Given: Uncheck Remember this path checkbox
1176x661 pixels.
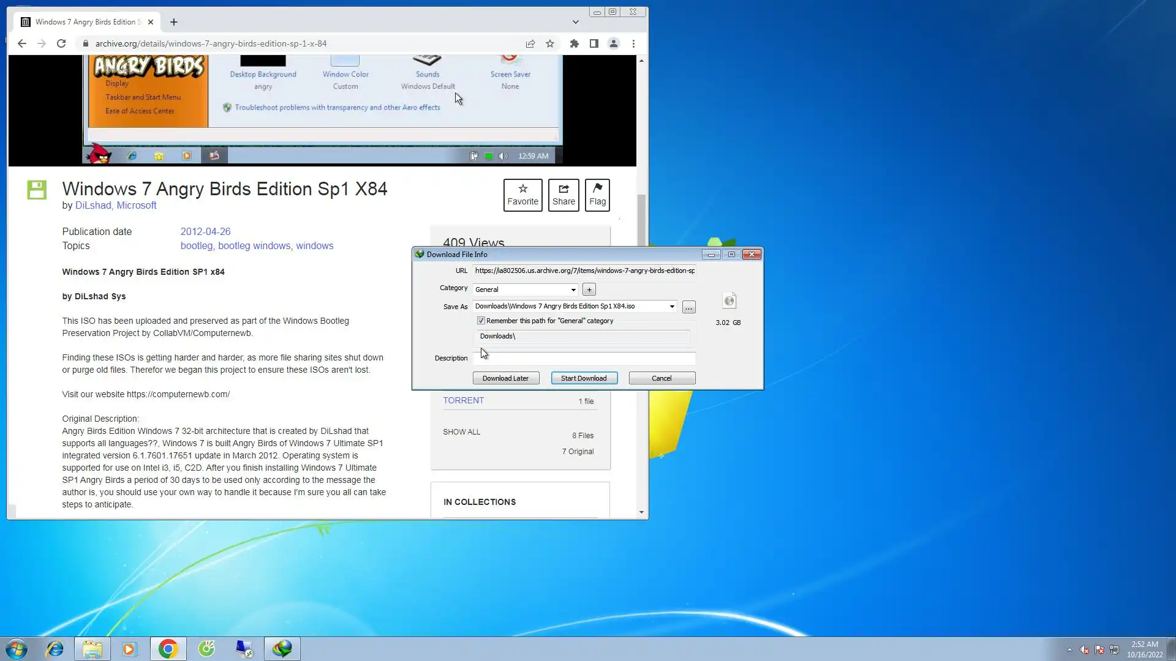Looking at the screenshot, I should (481, 321).
